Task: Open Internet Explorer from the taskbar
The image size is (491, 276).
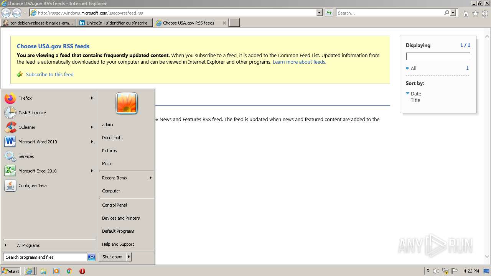Action: pyautogui.click(x=29, y=271)
